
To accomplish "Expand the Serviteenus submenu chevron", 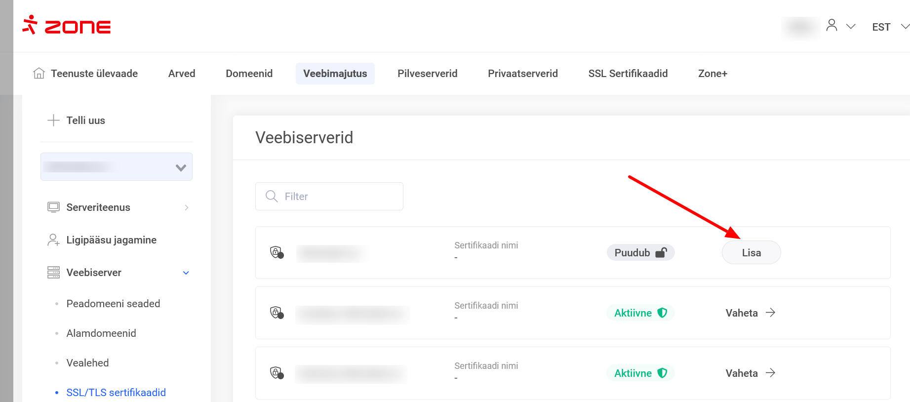I will coord(186,207).
